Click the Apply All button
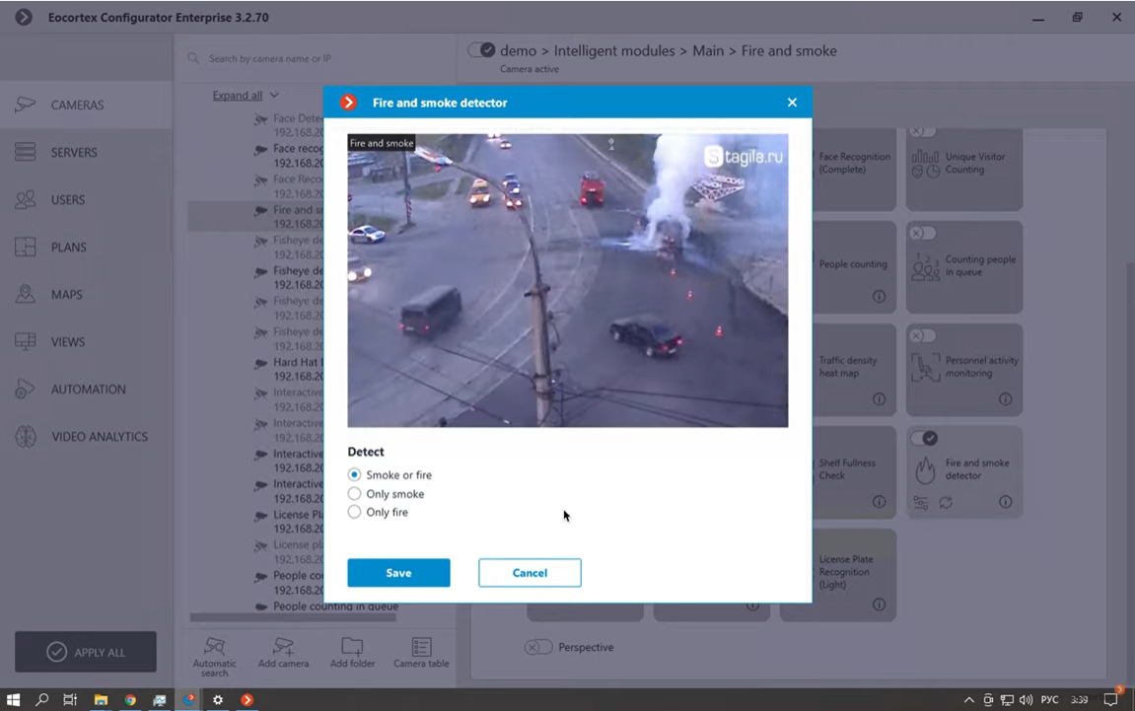This screenshot has height=711, width=1135. (x=86, y=652)
